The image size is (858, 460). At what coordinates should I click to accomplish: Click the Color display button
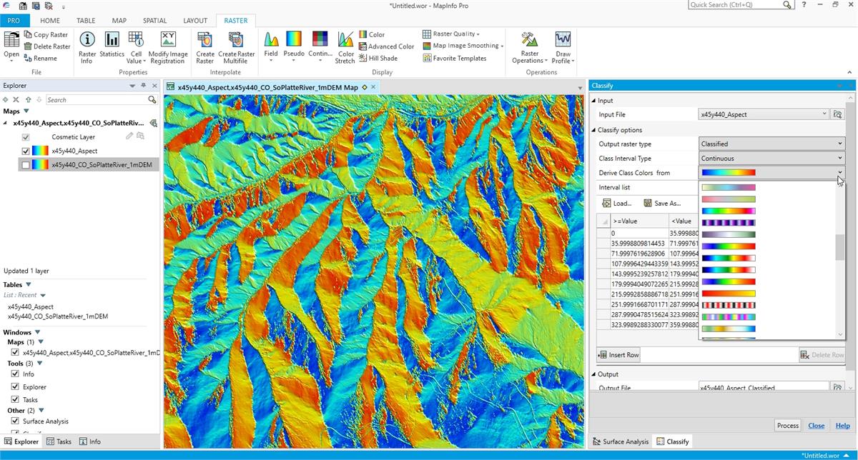(372, 34)
